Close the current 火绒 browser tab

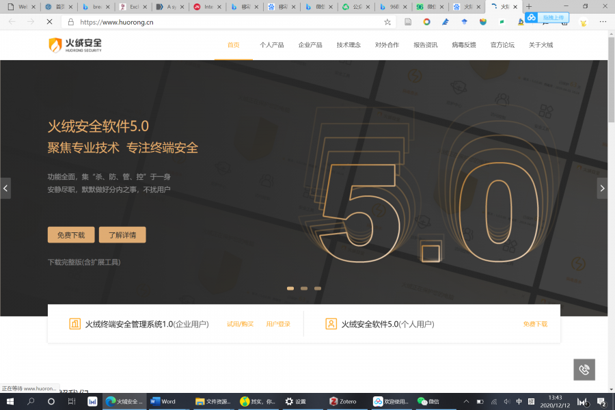[515, 7]
